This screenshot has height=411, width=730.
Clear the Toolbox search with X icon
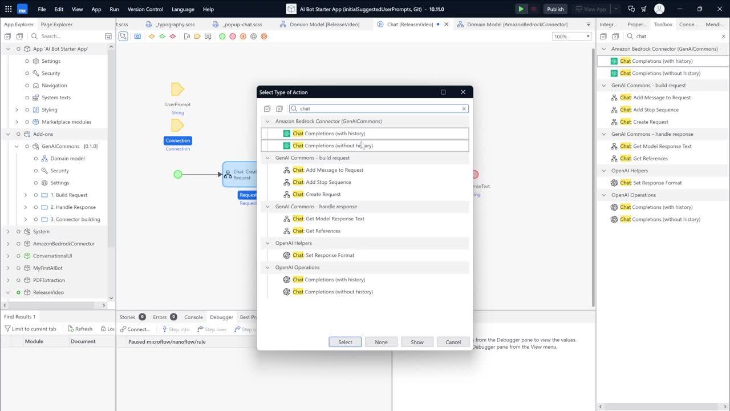[x=724, y=37]
